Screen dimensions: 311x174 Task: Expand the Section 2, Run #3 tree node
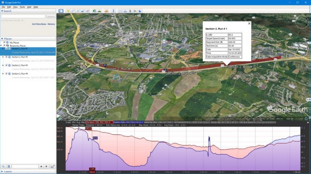tap(3, 65)
